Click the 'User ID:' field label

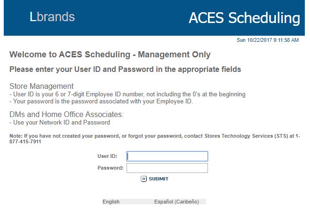(x=107, y=156)
